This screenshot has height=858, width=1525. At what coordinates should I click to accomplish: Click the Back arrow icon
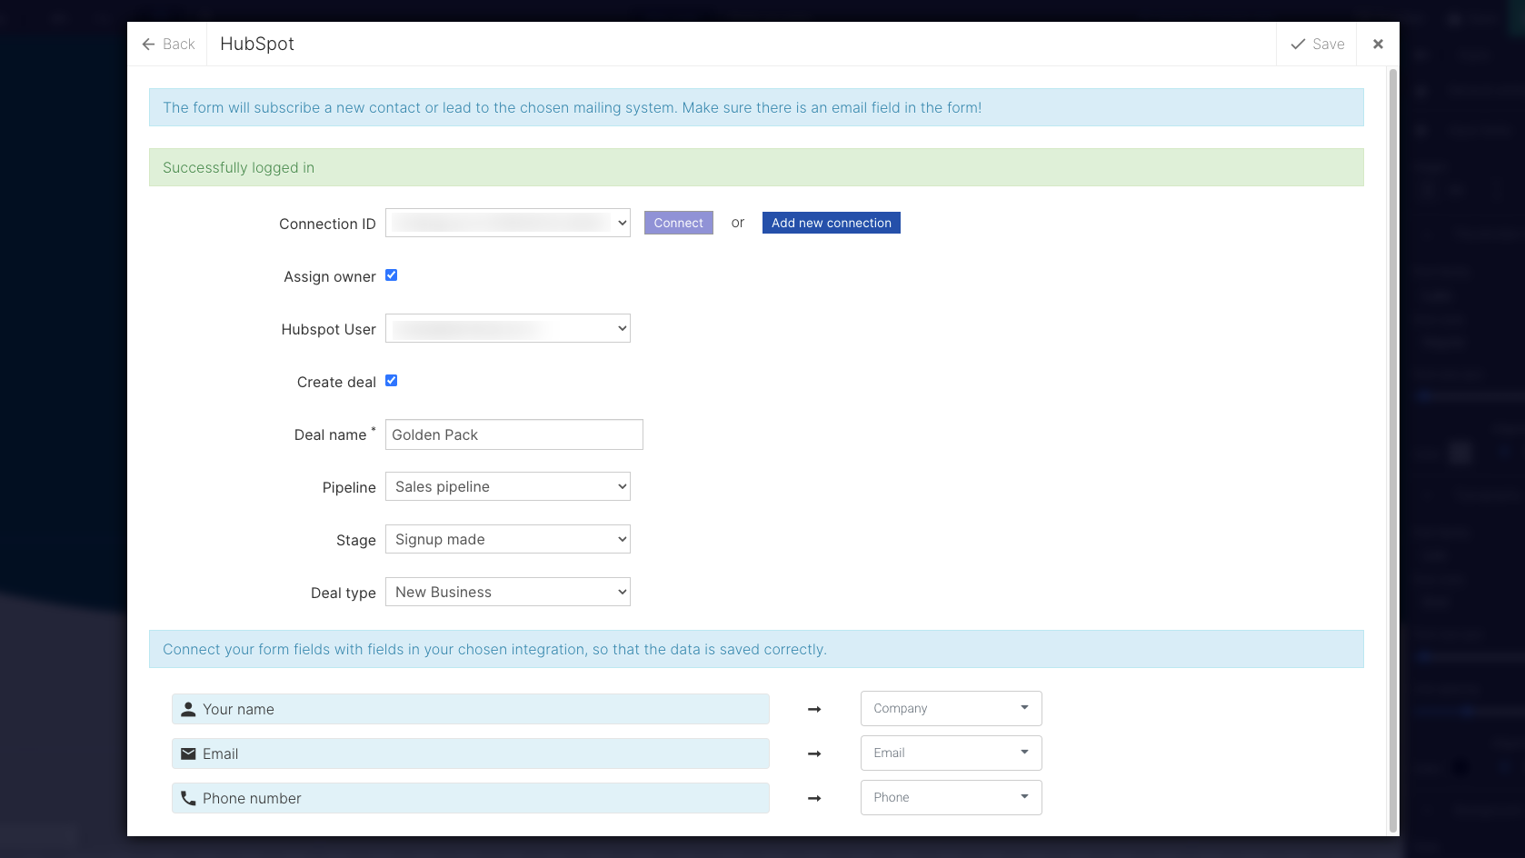coord(148,45)
